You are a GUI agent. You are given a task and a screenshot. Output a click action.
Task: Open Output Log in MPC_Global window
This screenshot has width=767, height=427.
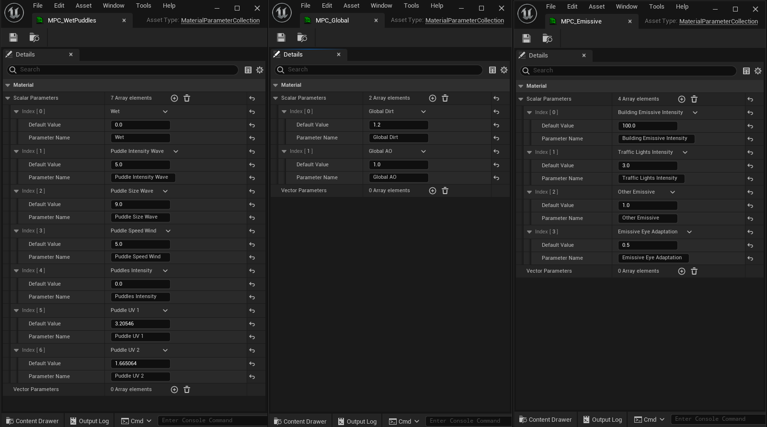pos(357,421)
